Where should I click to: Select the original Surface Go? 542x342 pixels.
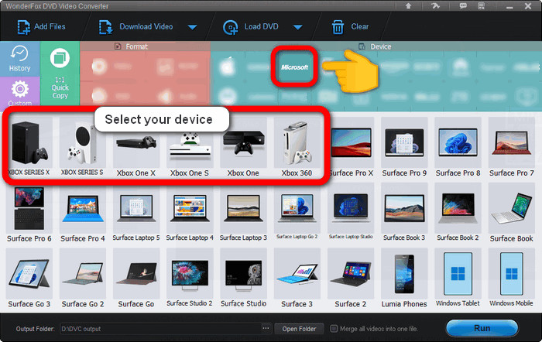click(136, 279)
